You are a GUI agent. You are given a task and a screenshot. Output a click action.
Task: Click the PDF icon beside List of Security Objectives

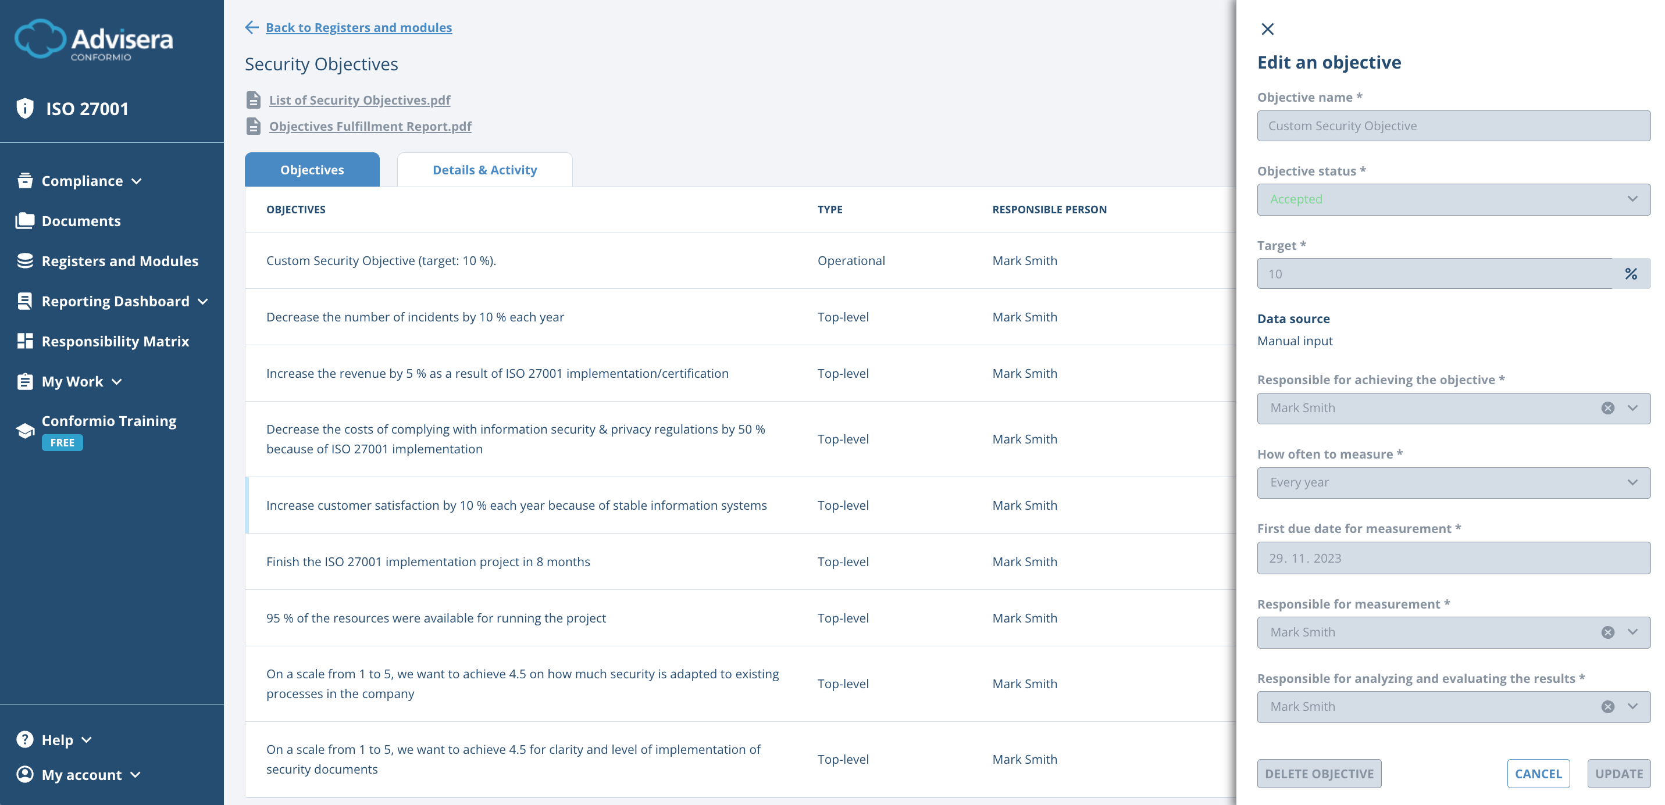tap(254, 100)
